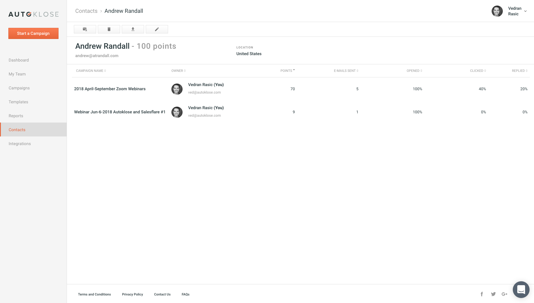Sort table by Points column

(x=287, y=71)
